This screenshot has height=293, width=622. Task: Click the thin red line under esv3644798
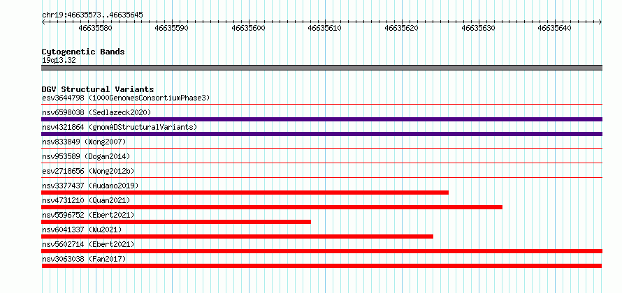click(321, 105)
